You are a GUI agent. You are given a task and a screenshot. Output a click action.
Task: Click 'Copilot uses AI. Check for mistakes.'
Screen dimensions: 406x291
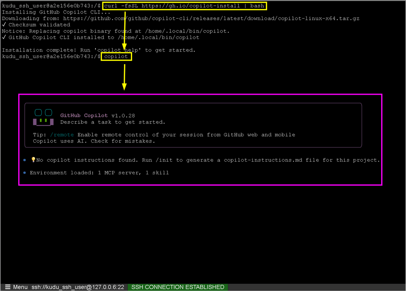click(x=94, y=141)
